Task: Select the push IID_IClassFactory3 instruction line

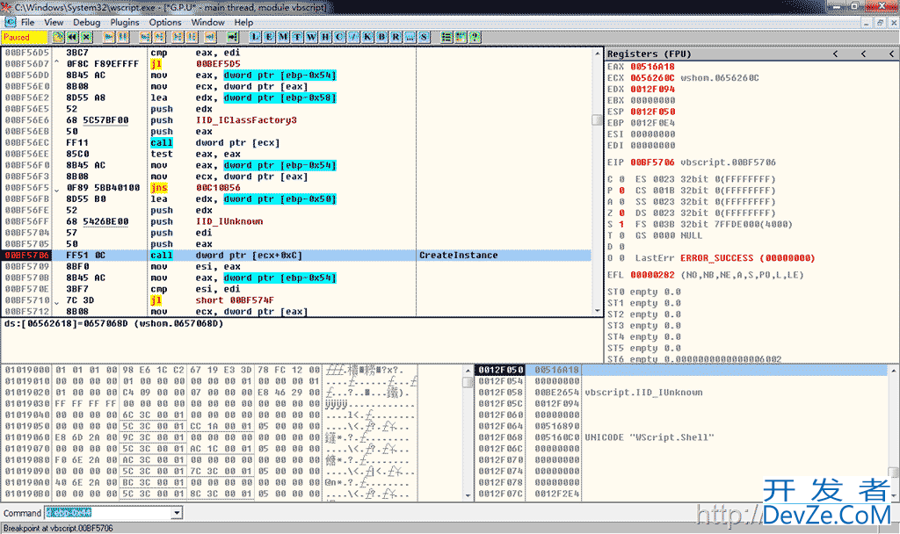Action: tap(297, 120)
